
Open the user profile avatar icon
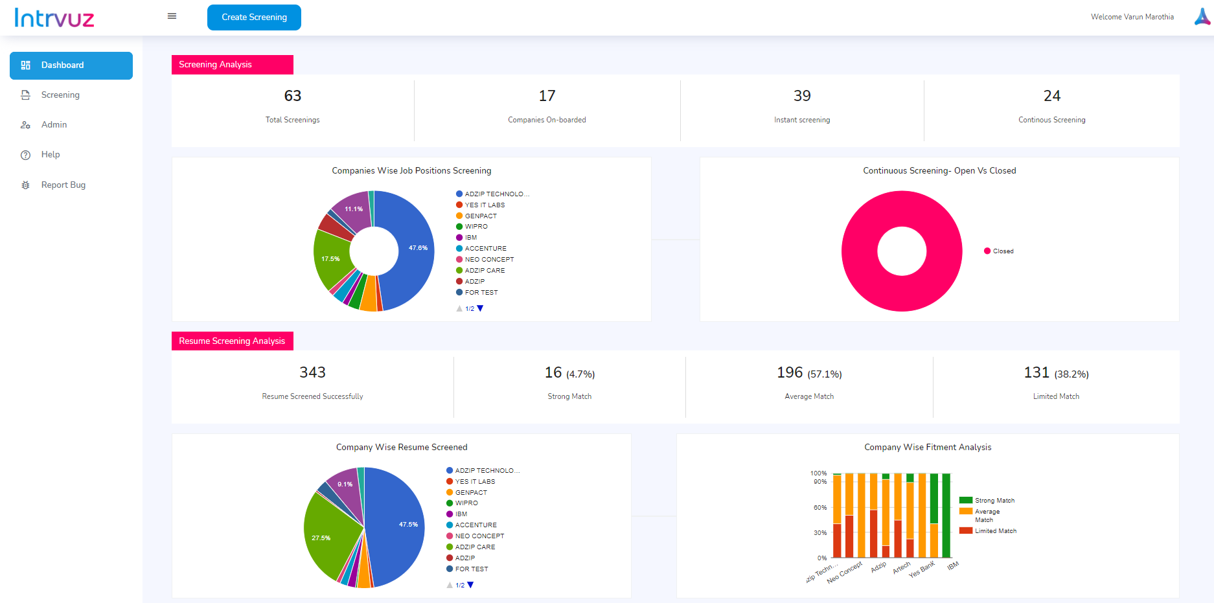1202,17
